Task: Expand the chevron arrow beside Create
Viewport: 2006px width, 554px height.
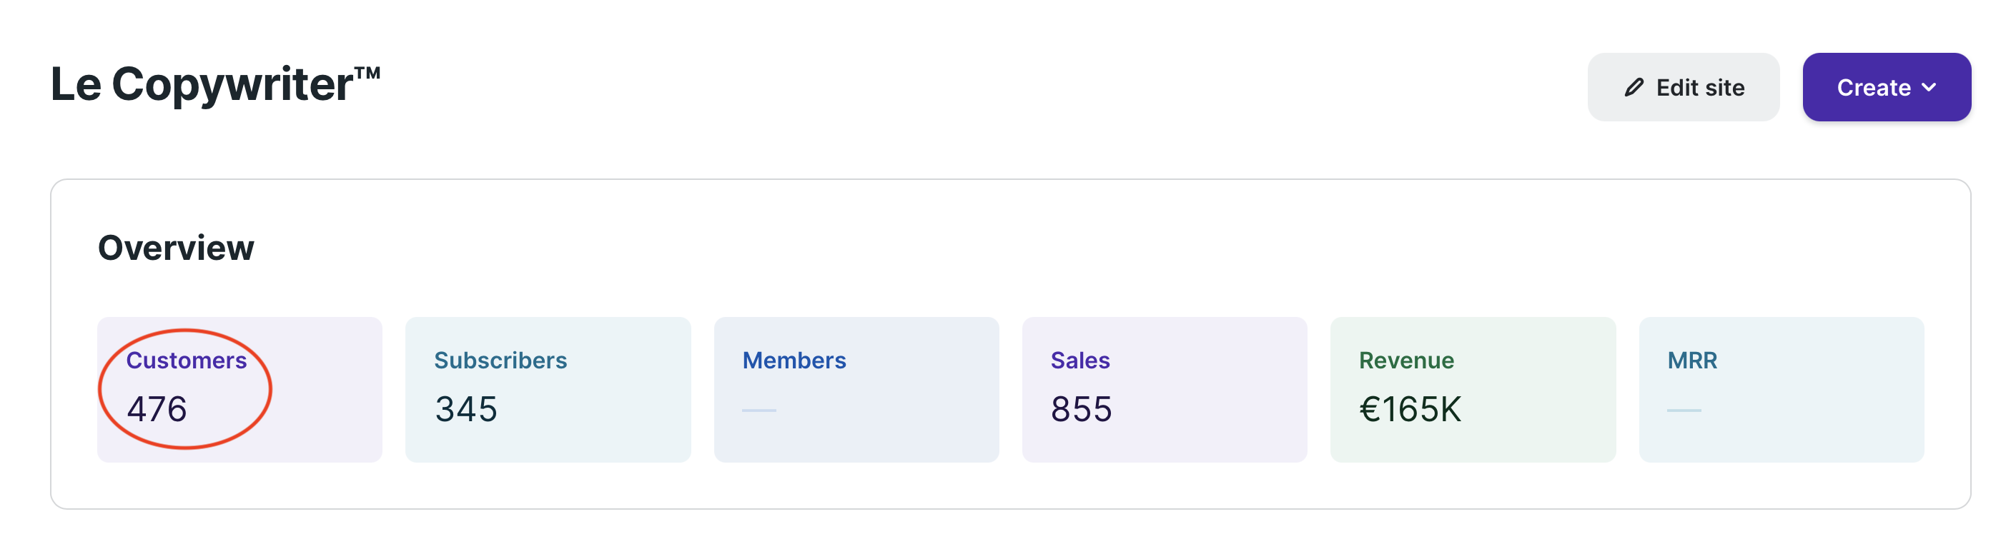Action: pos(1929,87)
